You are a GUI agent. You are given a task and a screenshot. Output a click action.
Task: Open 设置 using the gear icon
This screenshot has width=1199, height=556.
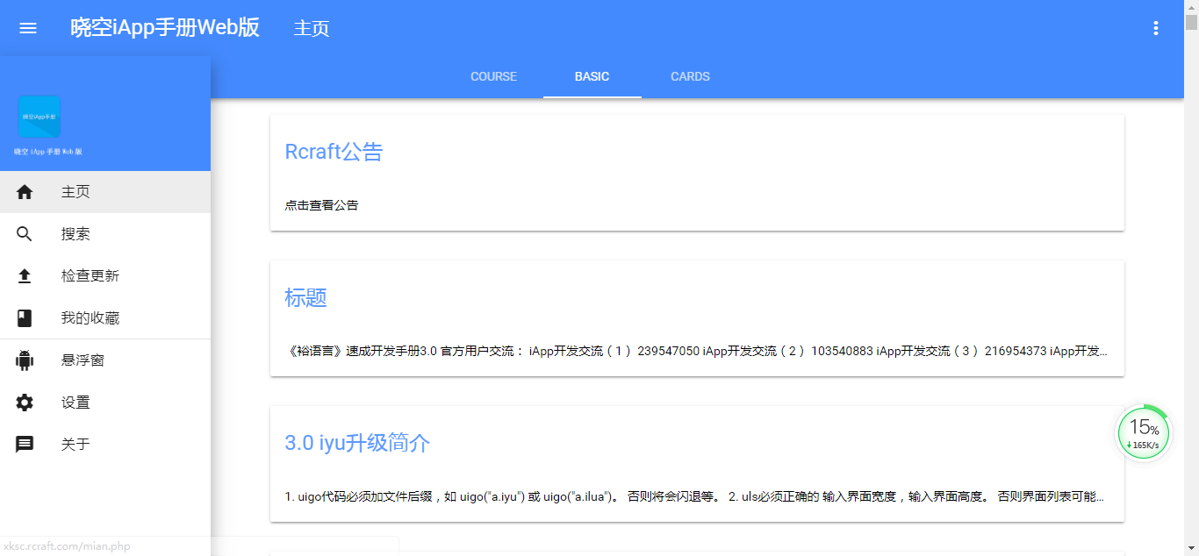(25, 402)
